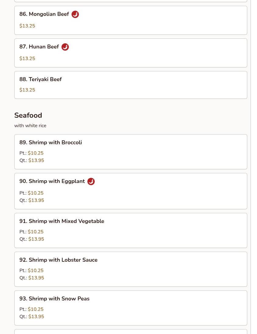Image resolution: width=257 pixels, height=334 pixels.
Task: Click the spicy pepper icon for Hunan Beef
Action: [x=65, y=47]
